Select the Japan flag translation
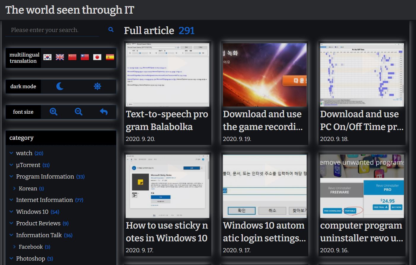This screenshot has width=416, height=265. [97, 57]
